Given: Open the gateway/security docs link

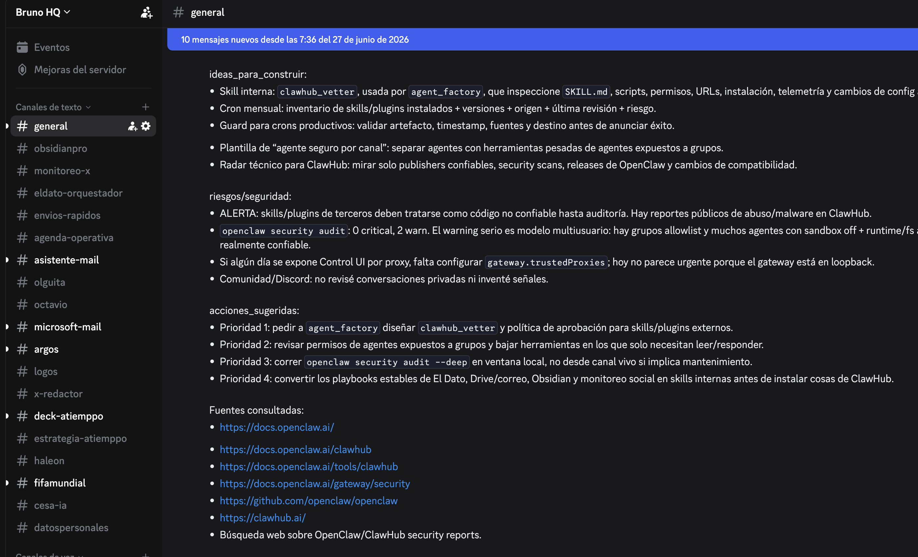Looking at the screenshot, I should (x=315, y=484).
